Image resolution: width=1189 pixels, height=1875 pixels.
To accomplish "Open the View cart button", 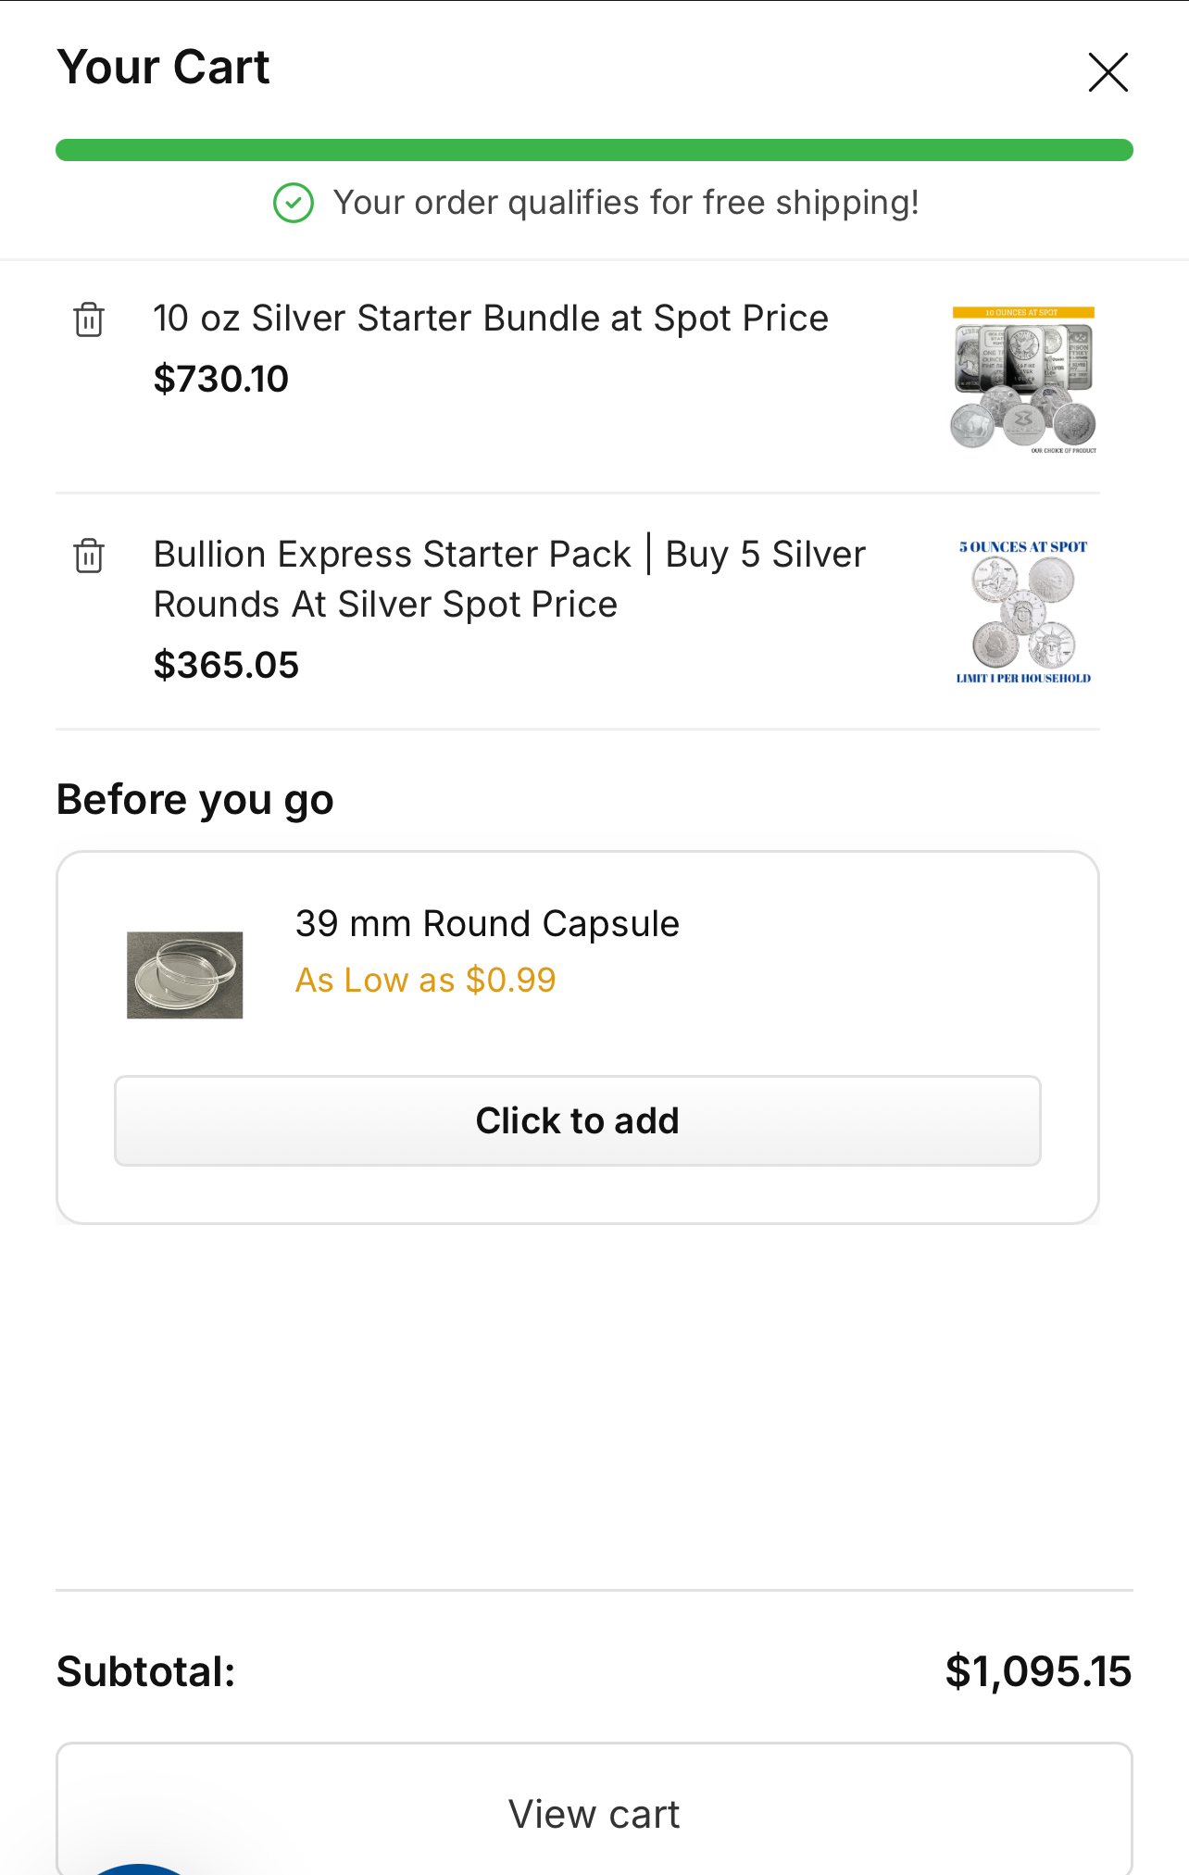I will tap(594, 1813).
